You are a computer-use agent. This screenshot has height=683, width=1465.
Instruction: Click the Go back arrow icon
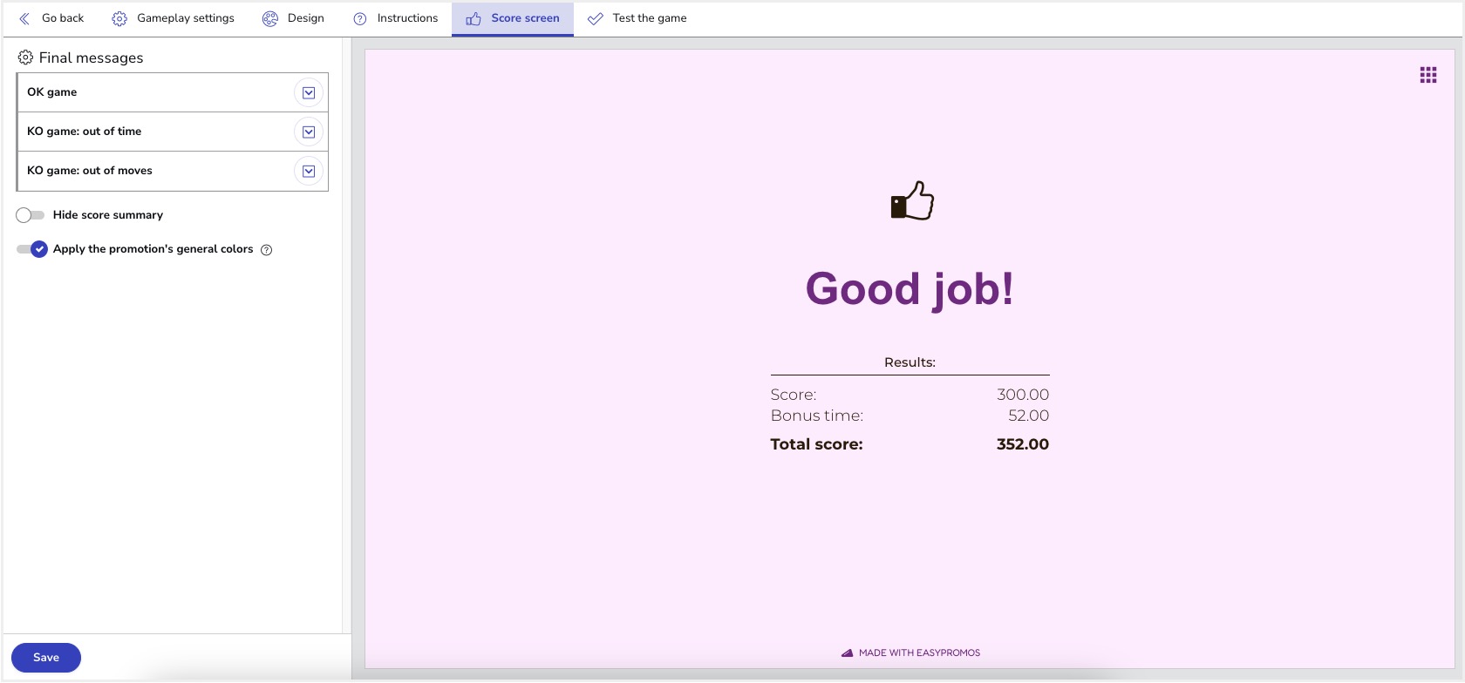click(x=24, y=18)
